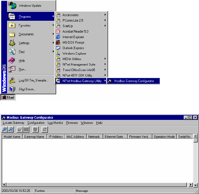This screenshot has height=194, width=199.
Task: Click the Favorites star folder icon
Action: point(12,25)
